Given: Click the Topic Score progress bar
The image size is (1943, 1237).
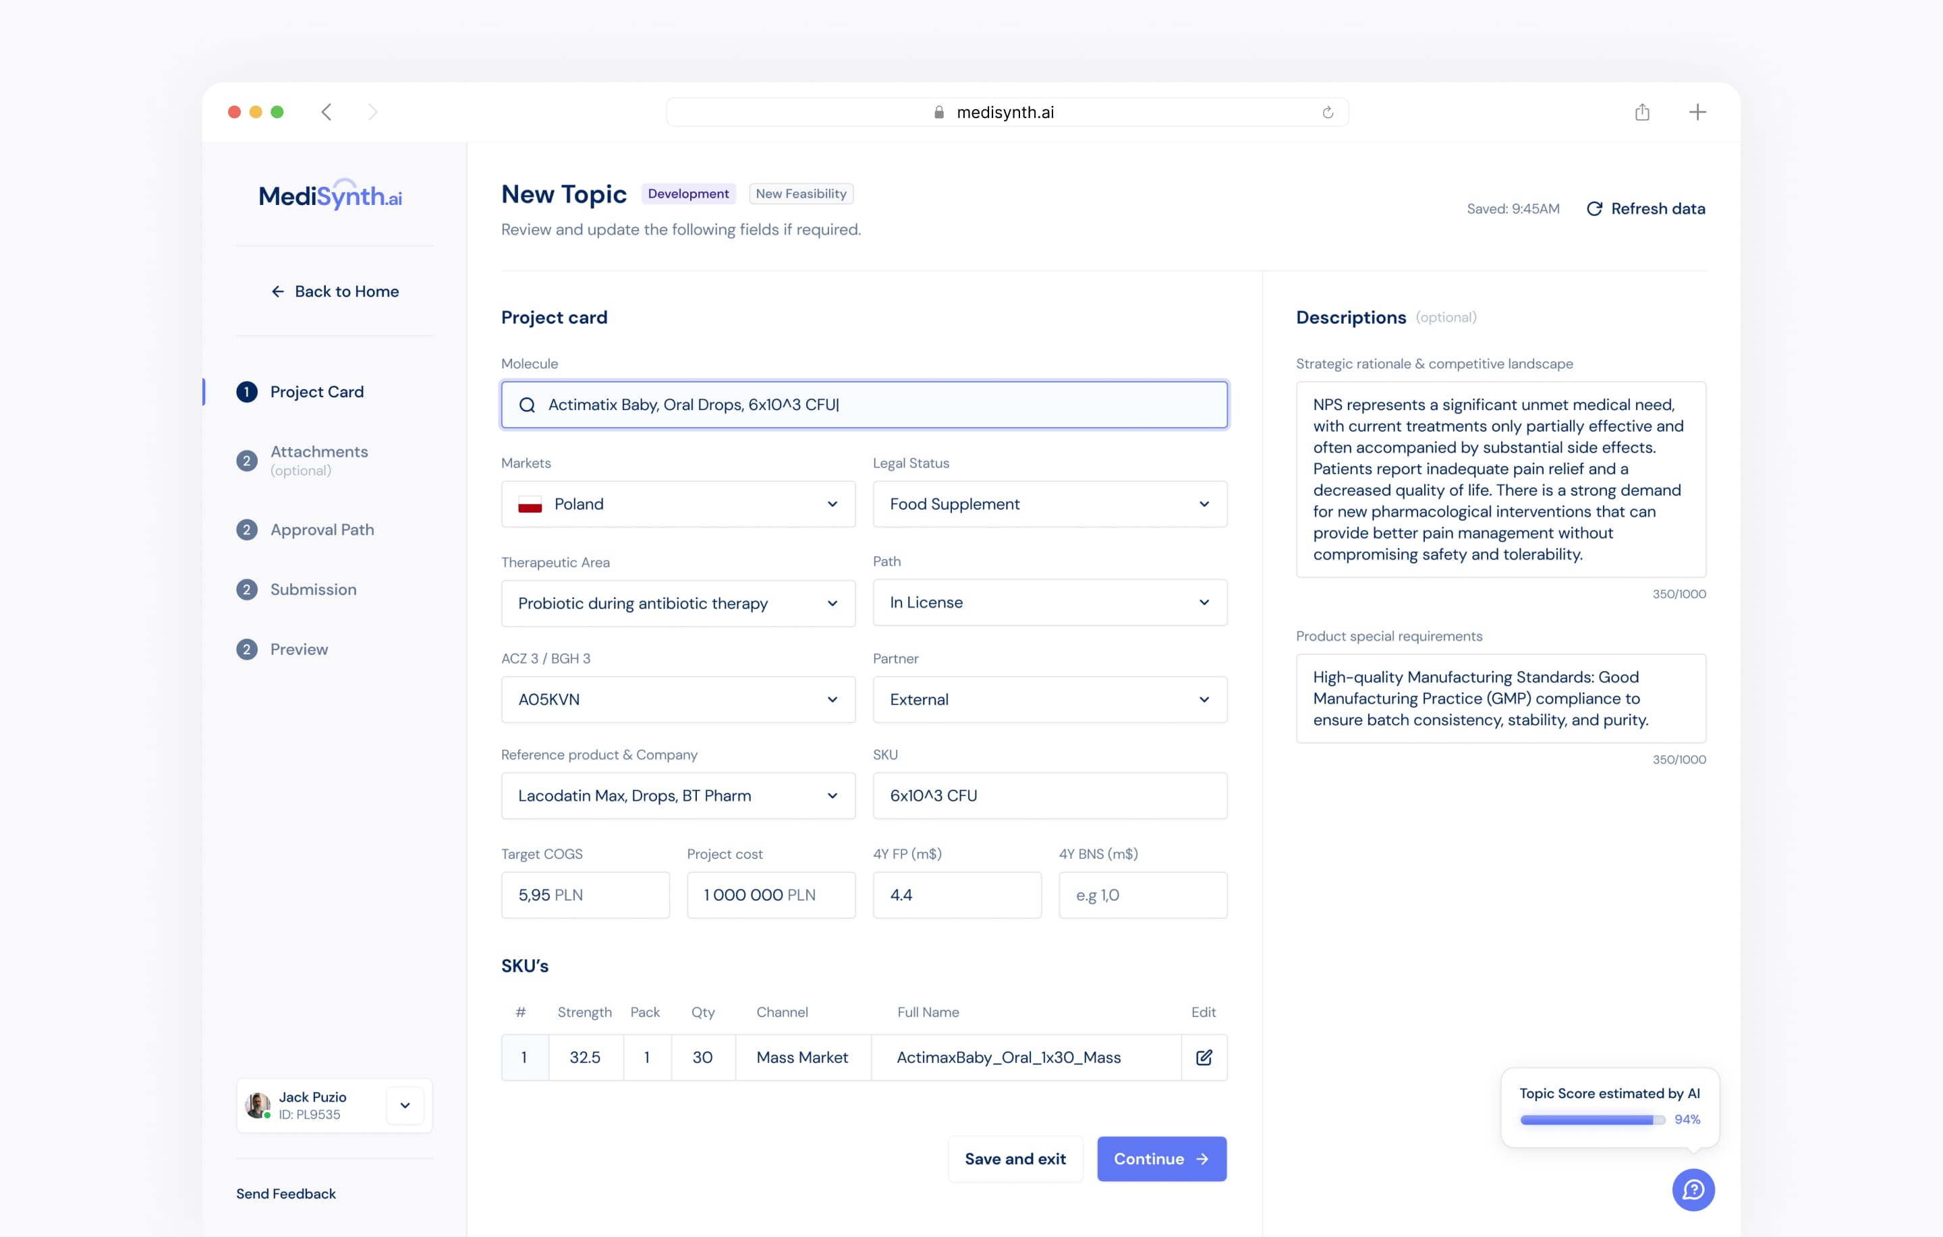Looking at the screenshot, I should point(1592,1119).
